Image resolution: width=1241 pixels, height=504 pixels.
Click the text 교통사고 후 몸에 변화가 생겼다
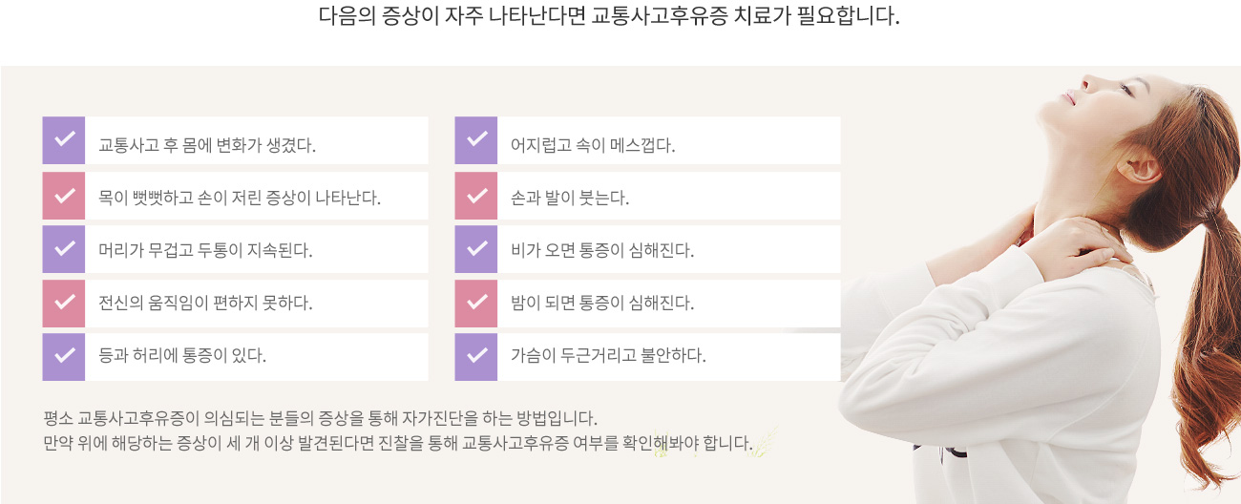pyautogui.click(x=207, y=146)
